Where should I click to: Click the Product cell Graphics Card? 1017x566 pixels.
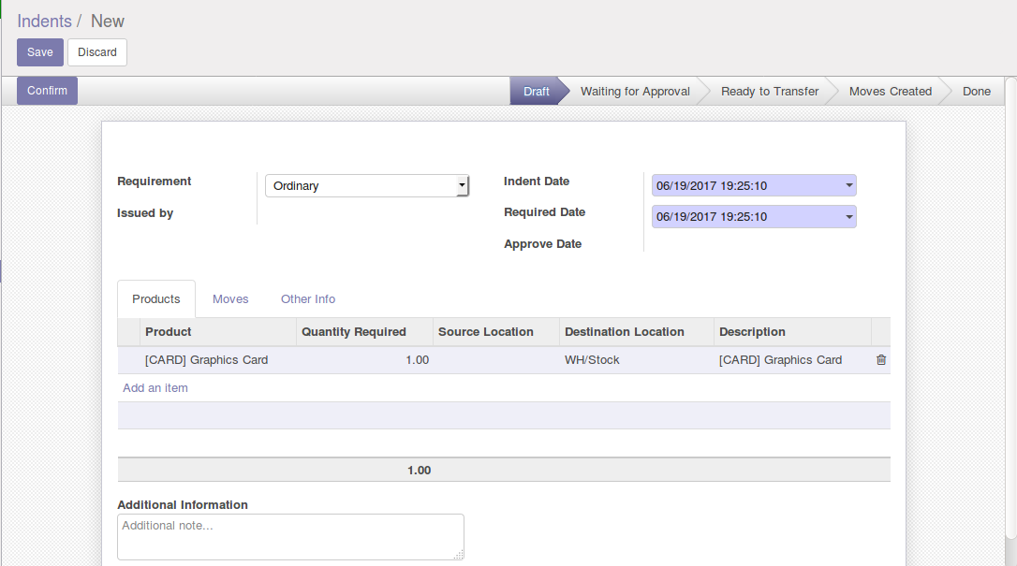pyautogui.click(x=207, y=360)
